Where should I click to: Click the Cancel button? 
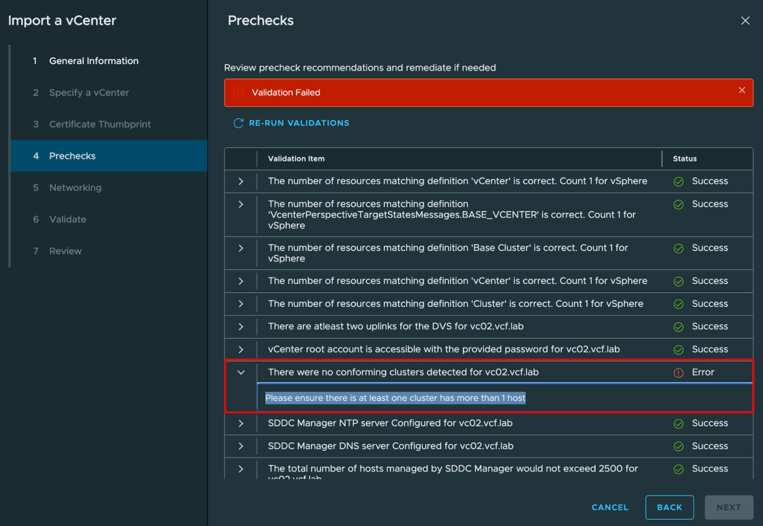[610, 508]
